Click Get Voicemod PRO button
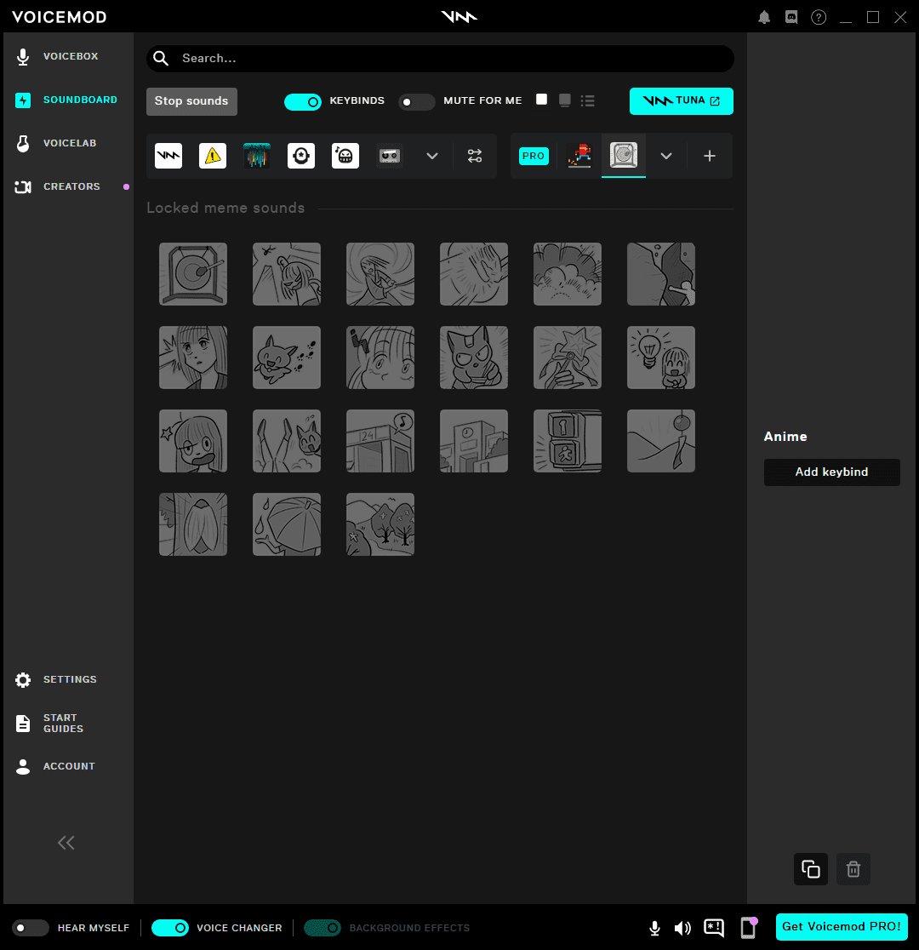 pyautogui.click(x=842, y=926)
